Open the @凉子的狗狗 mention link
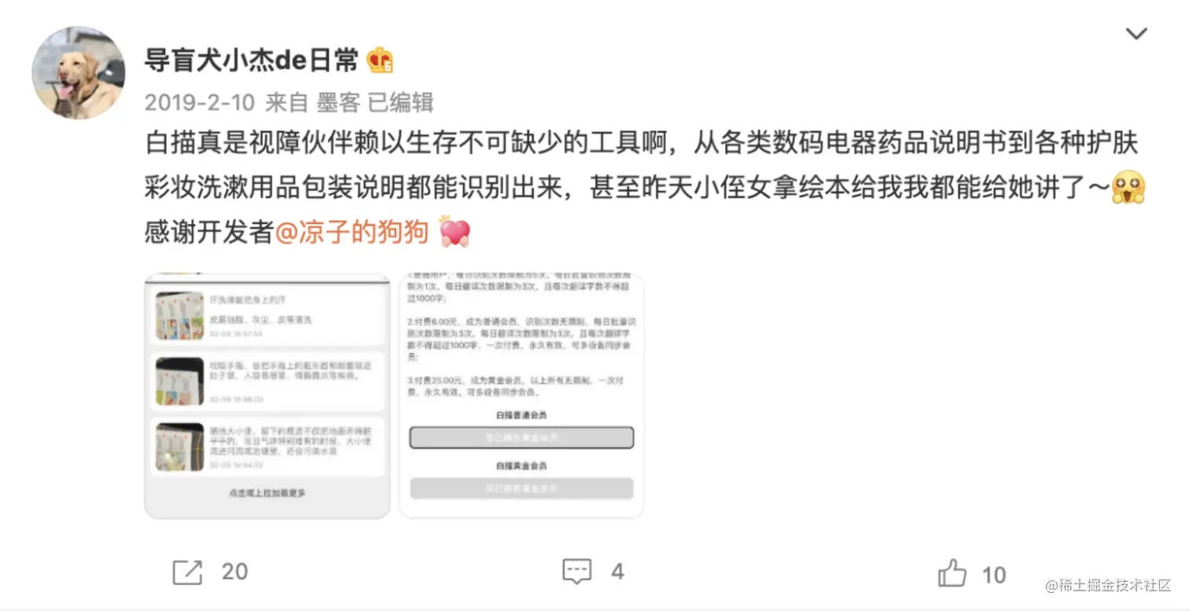1189x611 pixels. (x=352, y=232)
